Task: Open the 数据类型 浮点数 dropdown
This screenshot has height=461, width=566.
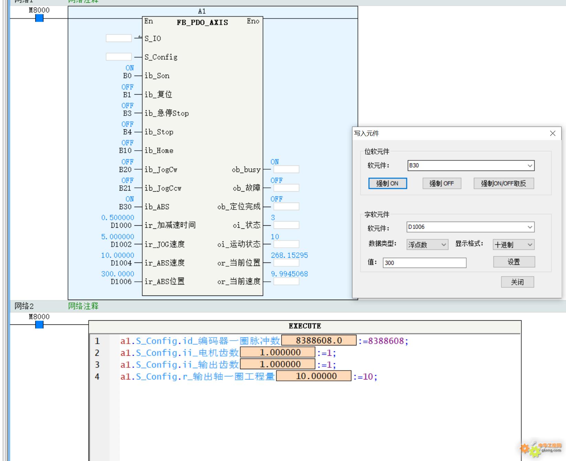Action: pyautogui.click(x=444, y=245)
